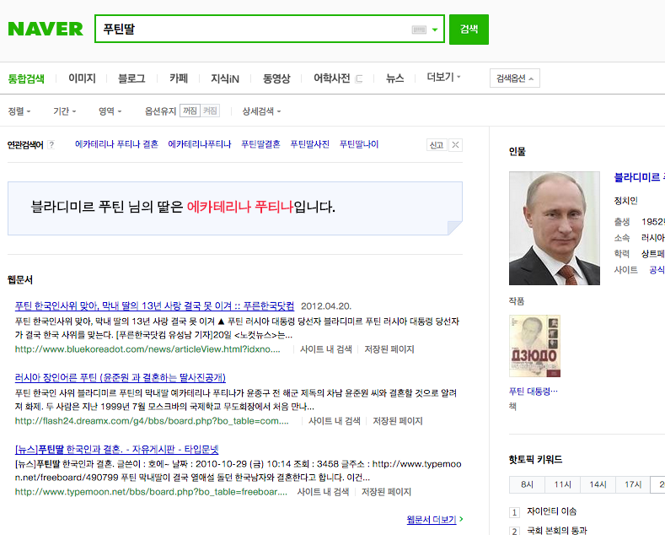Open 어학사전 tab with new-window icon

[x=338, y=78]
